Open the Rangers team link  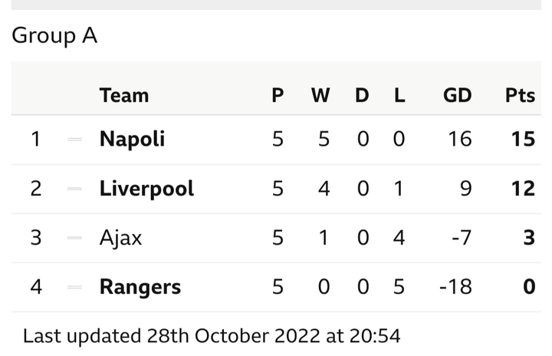point(140,287)
